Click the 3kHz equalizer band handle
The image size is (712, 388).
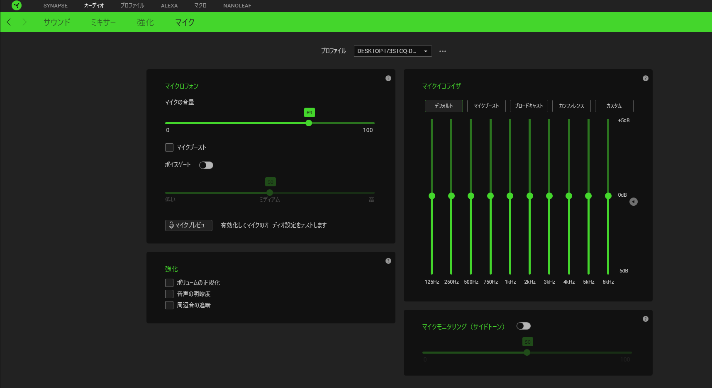click(x=549, y=196)
